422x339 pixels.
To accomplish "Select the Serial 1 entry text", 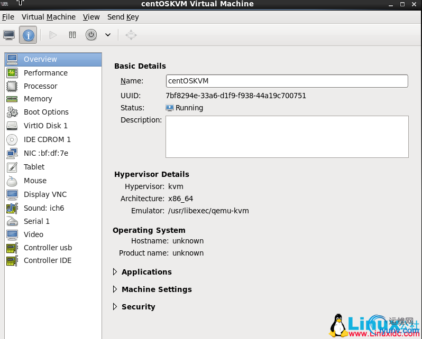I will click(36, 221).
